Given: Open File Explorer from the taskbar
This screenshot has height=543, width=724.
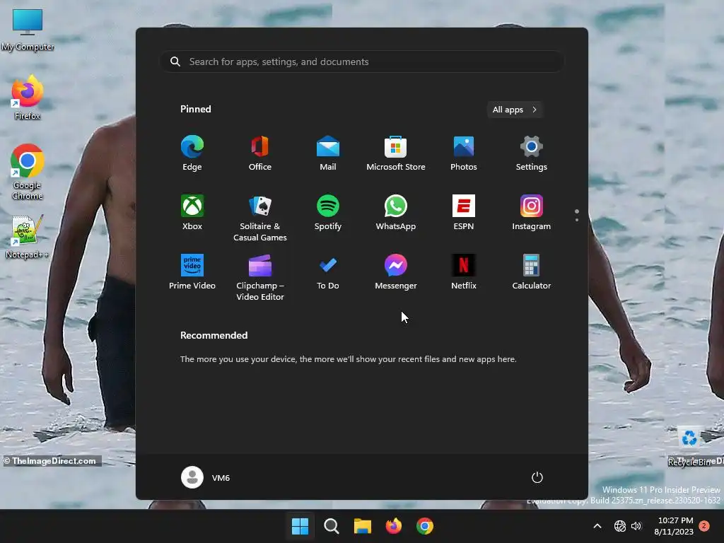Looking at the screenshot, I should coord(363,526).
